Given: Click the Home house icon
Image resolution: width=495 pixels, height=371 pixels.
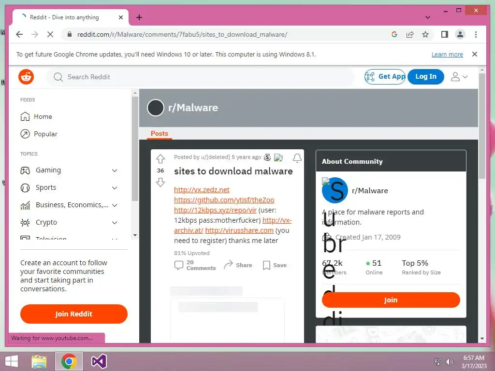Looking at the screenshot, I should (25, 116).
